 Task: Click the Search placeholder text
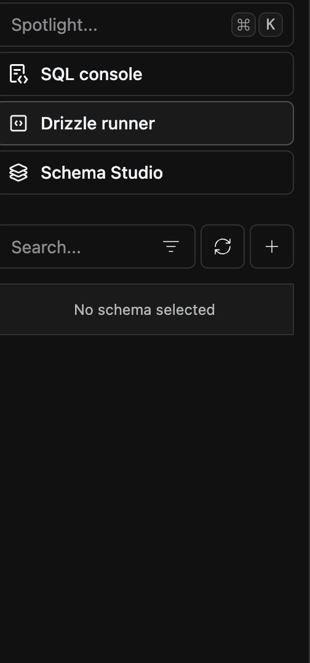click(46, 247)
